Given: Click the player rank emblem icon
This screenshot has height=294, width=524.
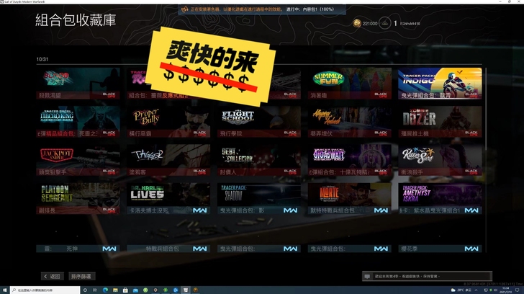Looking at the screenshot, I should 385,23.
